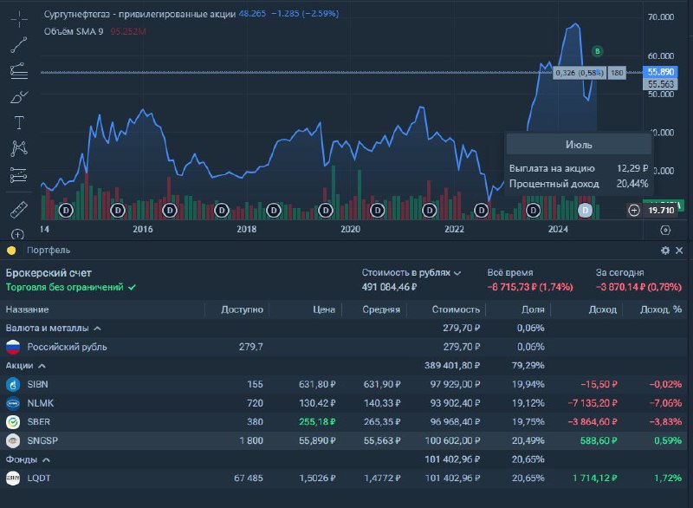Select the LQDT fund row
The height and width of the screenshot is (508, 693).
pos(344,479)
